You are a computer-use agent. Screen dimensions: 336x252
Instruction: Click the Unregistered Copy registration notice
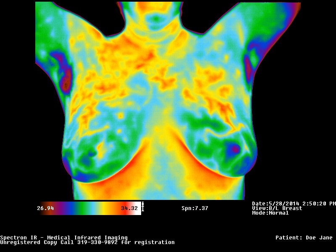point(87,242)
